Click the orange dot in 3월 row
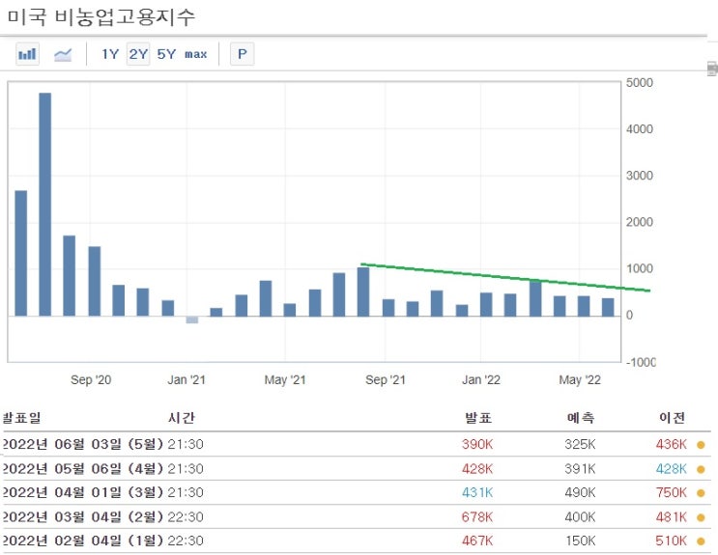Image resolution: width=718 pixels, height=555 pixels. click(701, 493)
